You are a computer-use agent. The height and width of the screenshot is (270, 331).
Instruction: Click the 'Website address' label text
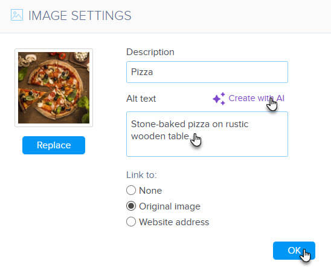click(x=174, y=222)
